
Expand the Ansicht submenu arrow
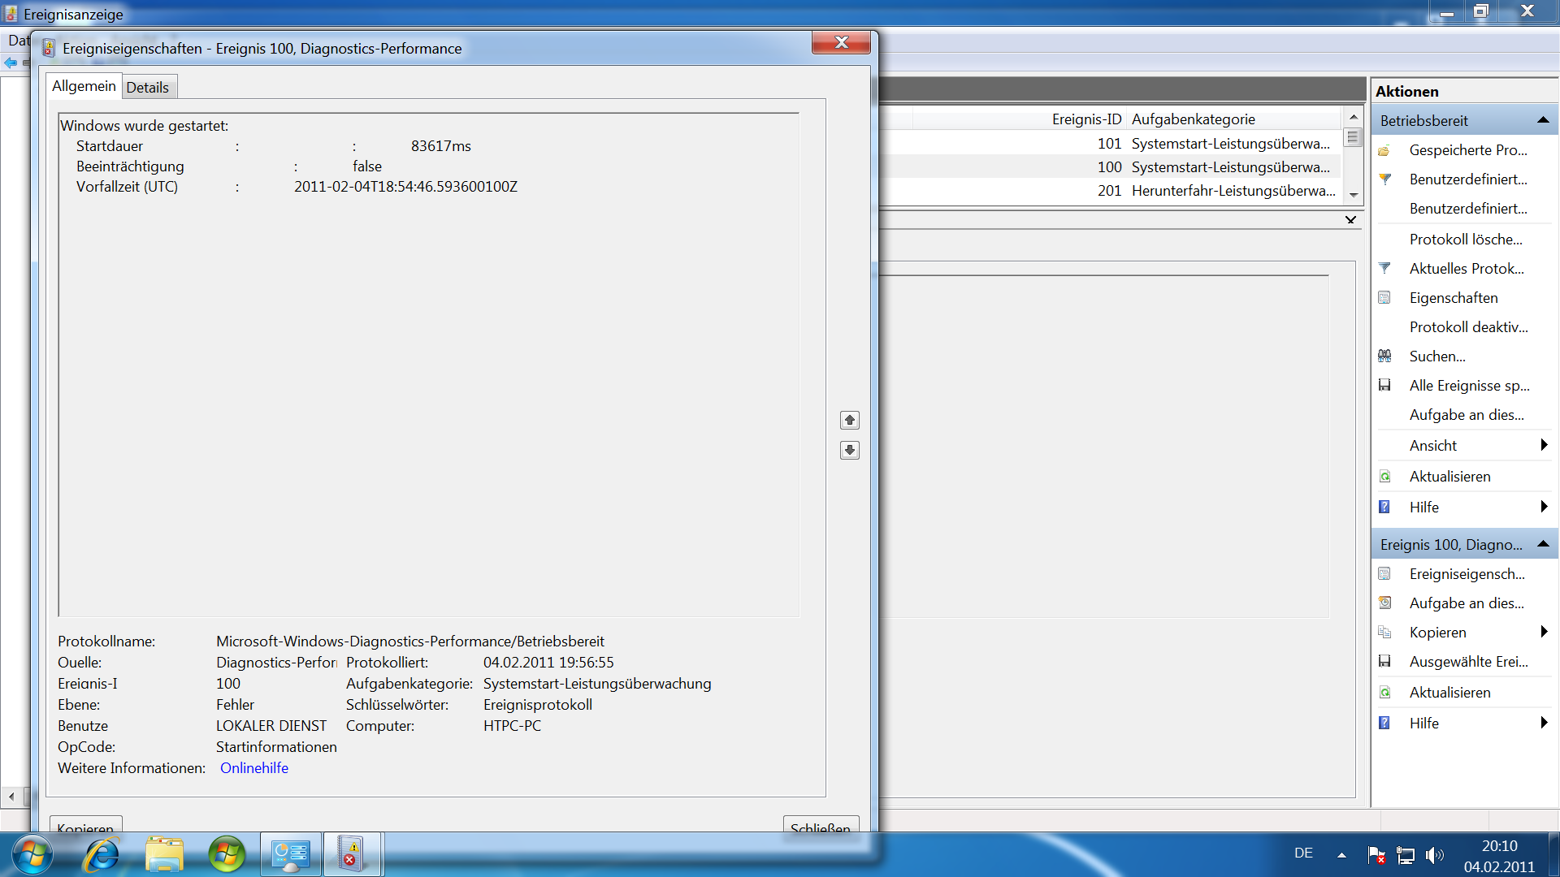[1543, 445]
